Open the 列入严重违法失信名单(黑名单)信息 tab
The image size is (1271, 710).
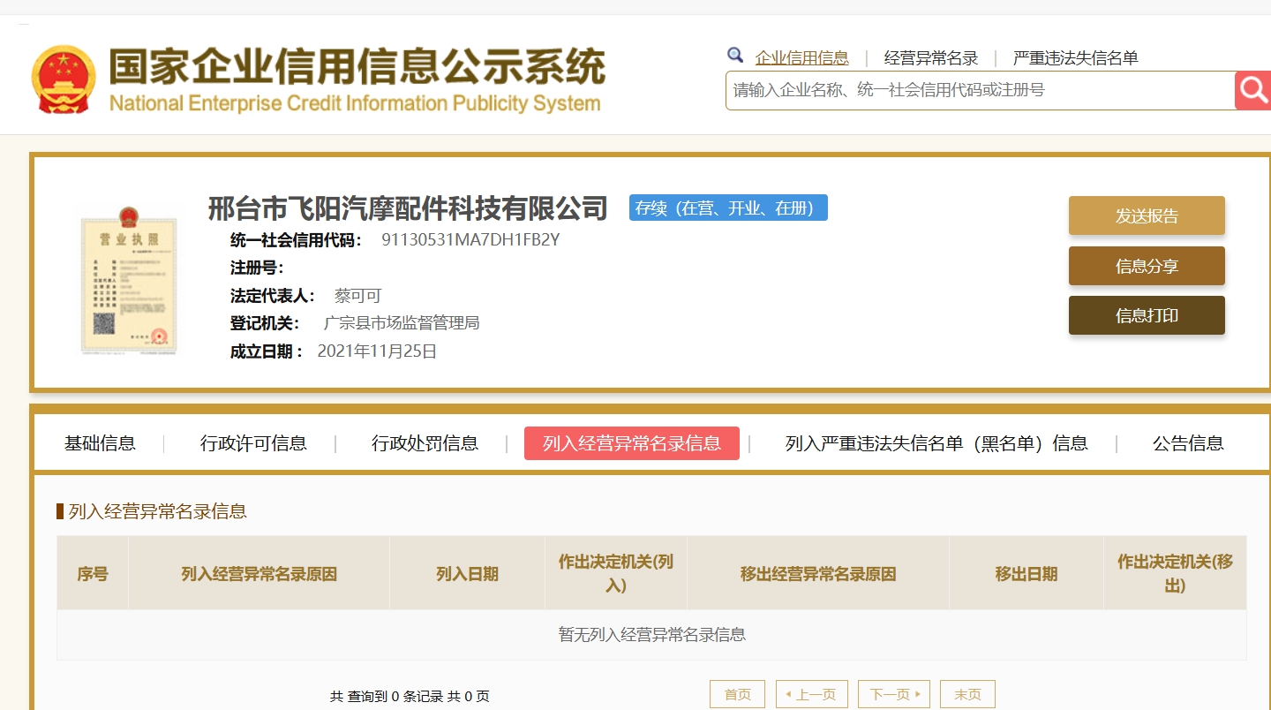click(936, 443)
